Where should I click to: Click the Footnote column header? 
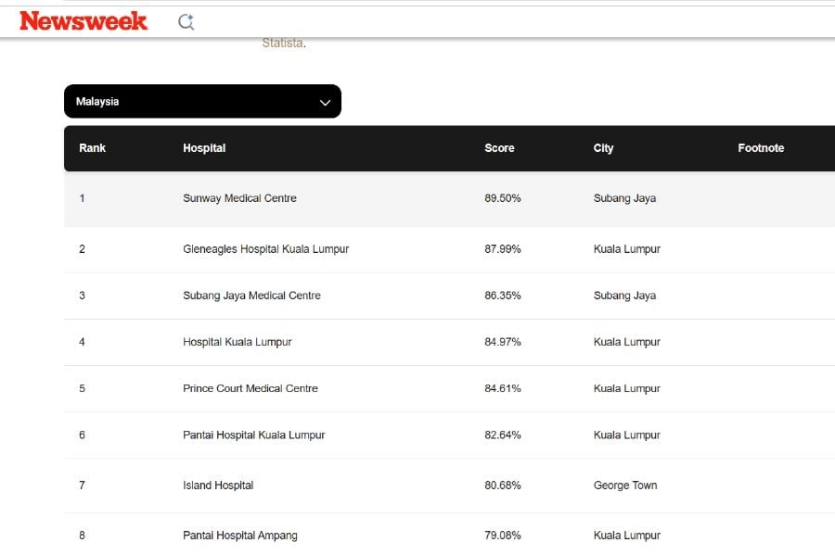(x=761, y=148)
